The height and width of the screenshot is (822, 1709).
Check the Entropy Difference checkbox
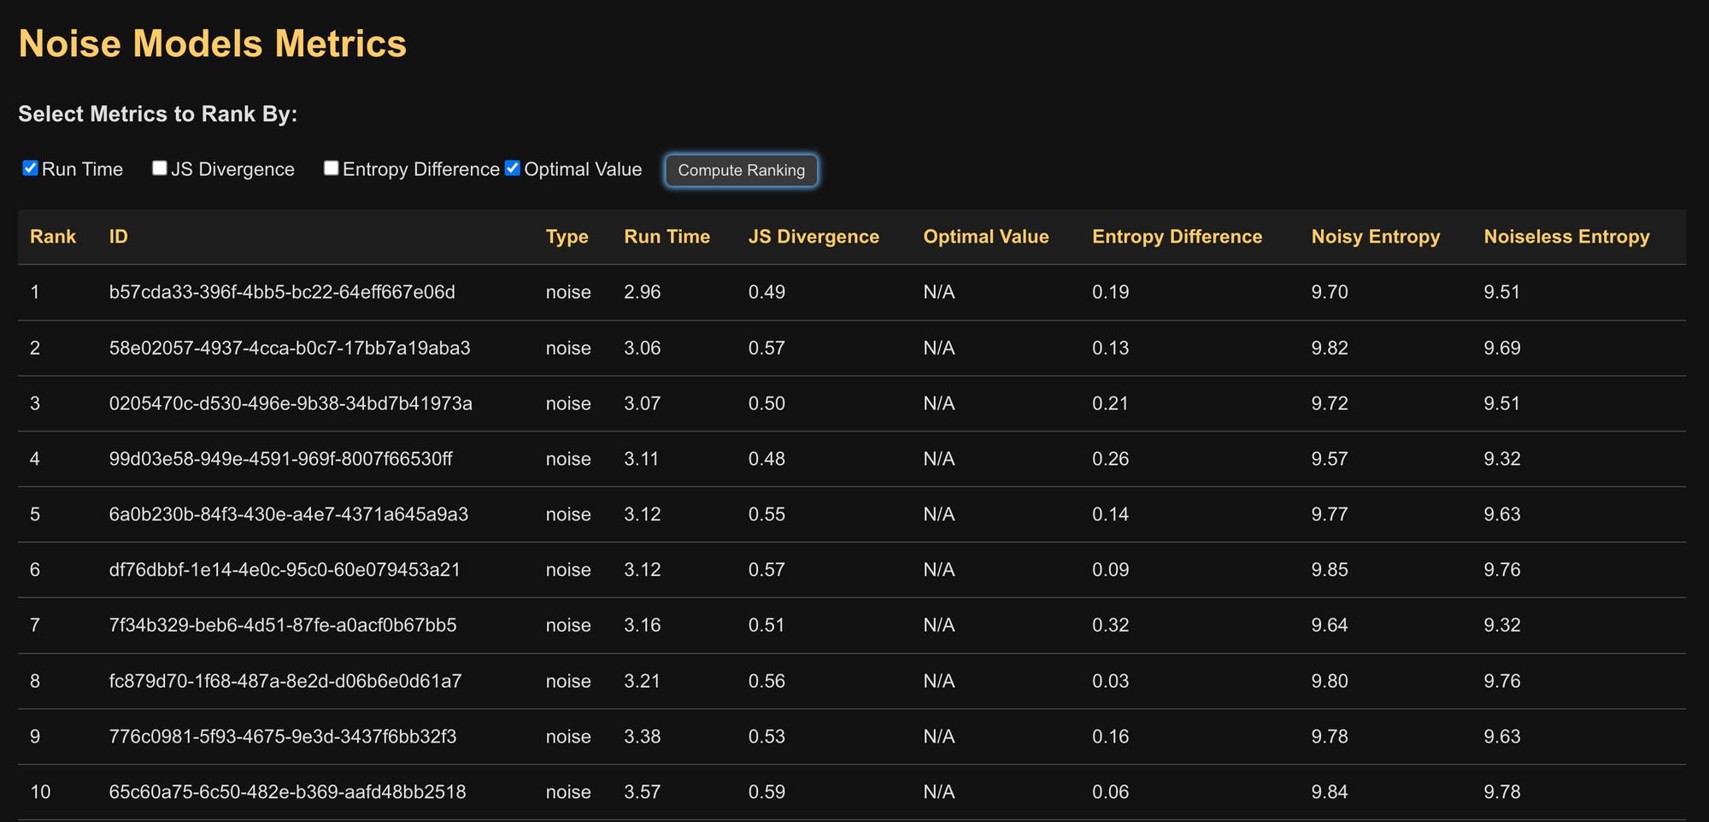coord(332,168)
